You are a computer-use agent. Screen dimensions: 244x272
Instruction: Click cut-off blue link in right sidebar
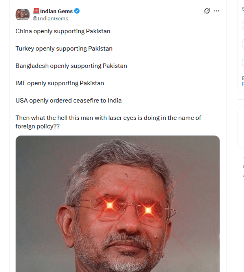pos(243,84)
